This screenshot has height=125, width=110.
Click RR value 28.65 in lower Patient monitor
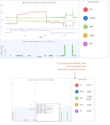coord(89,111)
